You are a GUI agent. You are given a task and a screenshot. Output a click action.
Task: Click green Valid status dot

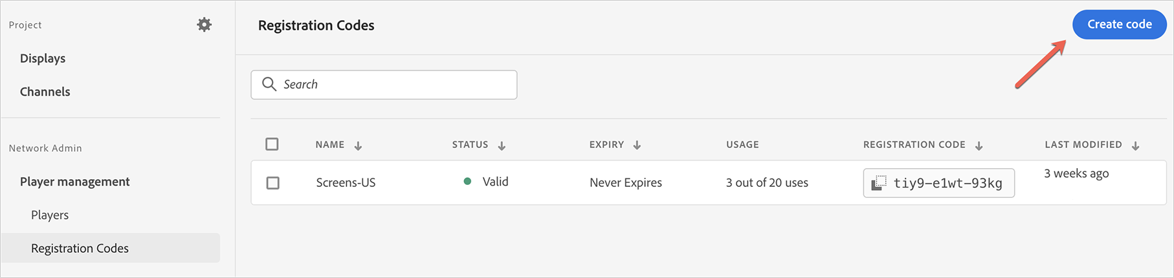pyautogui.click(x=467, y=182)
